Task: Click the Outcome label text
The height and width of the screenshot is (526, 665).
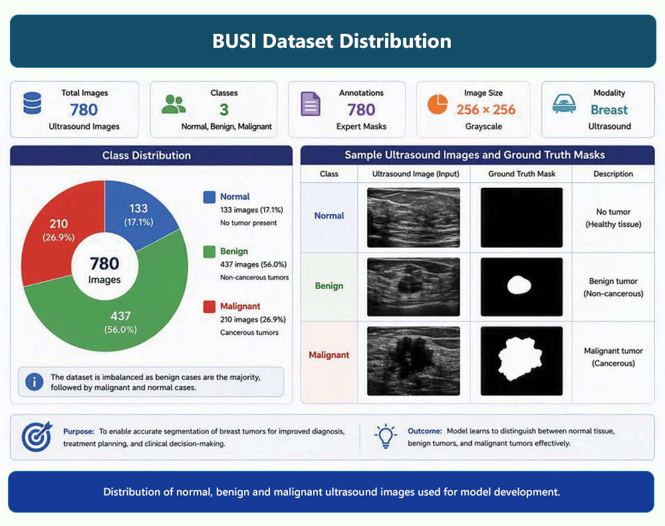Action: (x=425, y=431)
